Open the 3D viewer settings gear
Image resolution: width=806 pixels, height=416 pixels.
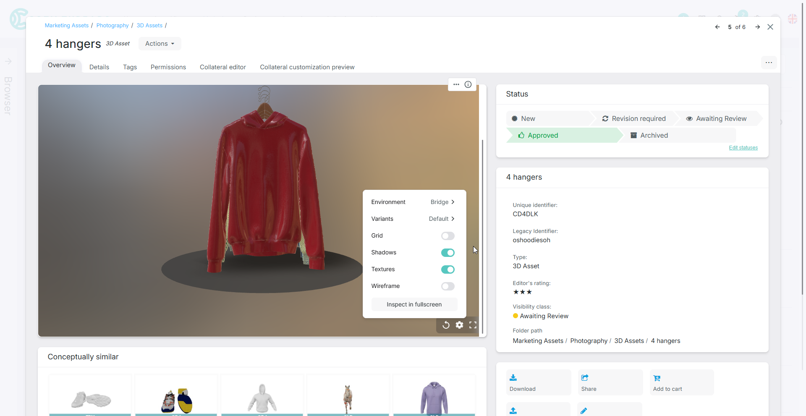(x=460, y=325)
